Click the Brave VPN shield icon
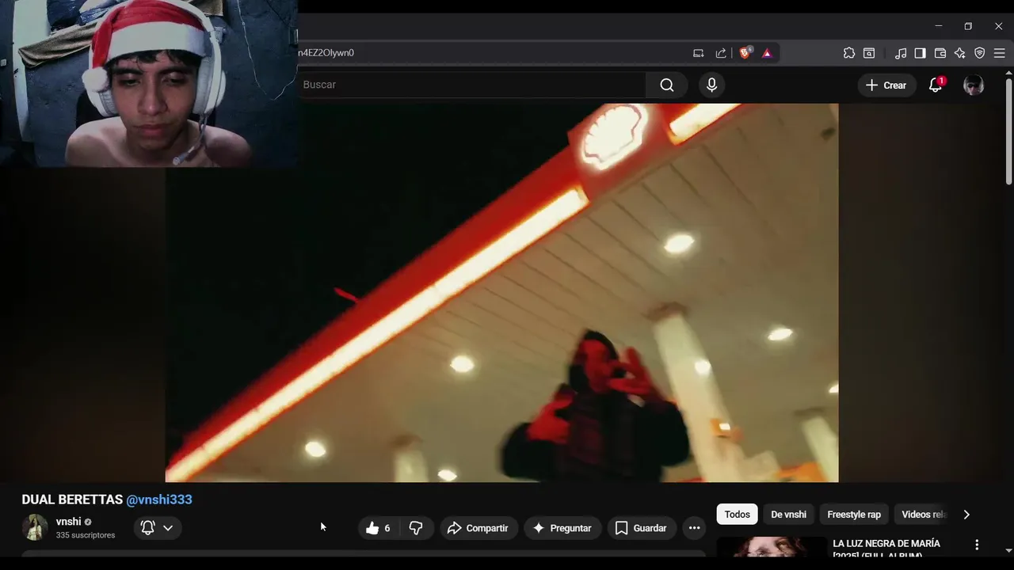This screenshot has width=1014, height=570. tap(980, 53)
